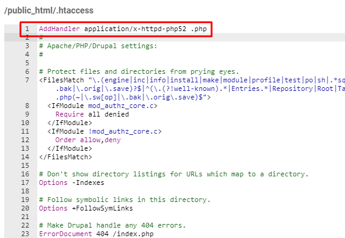This screenshot has height=238, width=345.
Task: Click '<IfModule mod_authz_core.c>' on line 8
Action: (103, 106)
